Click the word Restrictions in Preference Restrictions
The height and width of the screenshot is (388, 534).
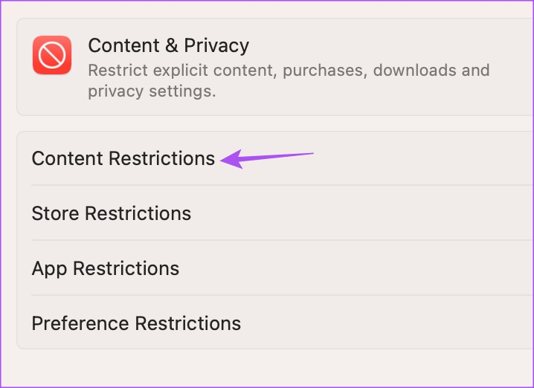click(188, 323)
